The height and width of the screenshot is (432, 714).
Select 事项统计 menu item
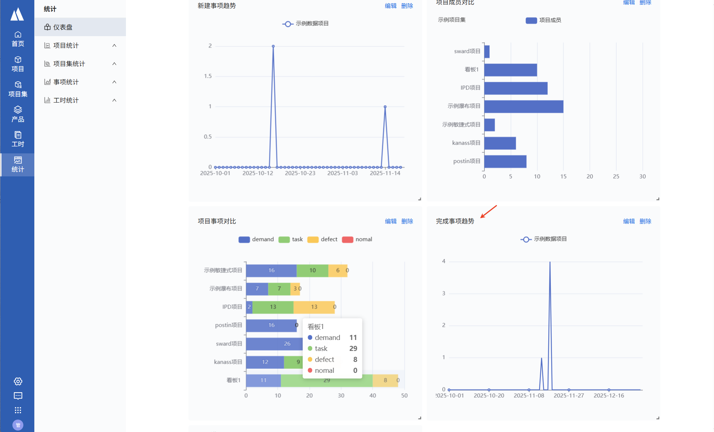(x=66, y=82)
